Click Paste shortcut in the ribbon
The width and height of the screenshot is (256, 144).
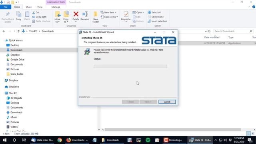coord(41,21)
